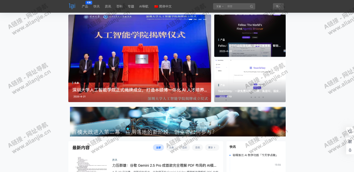Go to the 快讯 nav section
This screenshot has width=354, height=172.
pos(96,7)
